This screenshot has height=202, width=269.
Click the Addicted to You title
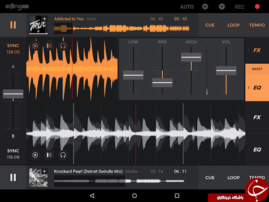pos(69,19)
